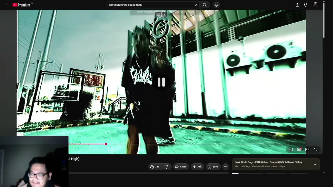The height and width of the screenshot is (187, 333).
Task: Open the Ask AI button
Action: [x=197, y=167]
